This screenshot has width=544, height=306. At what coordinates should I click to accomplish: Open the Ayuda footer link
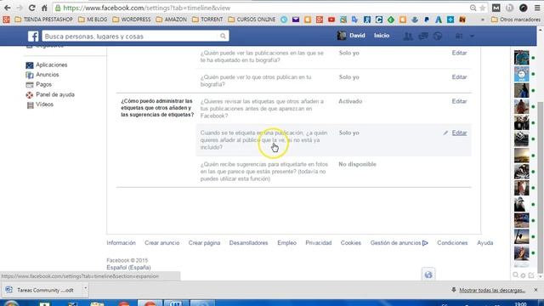click(x=484, y=243)
